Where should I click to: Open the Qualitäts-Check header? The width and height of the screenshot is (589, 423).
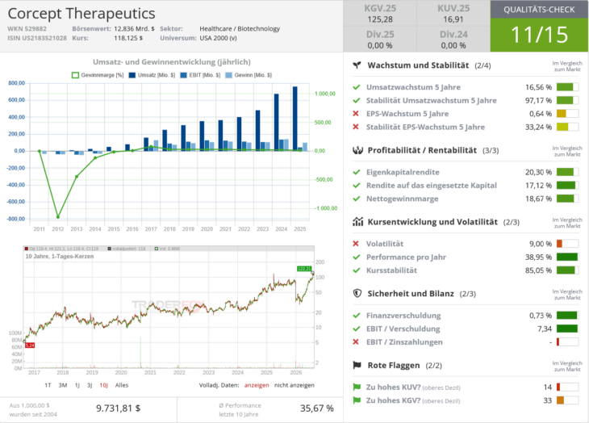(x=539, y=10)
